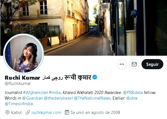This screenshot has width=167, height=119.
Task: Visit the @PRBdata mention
Action: (133, 93)
